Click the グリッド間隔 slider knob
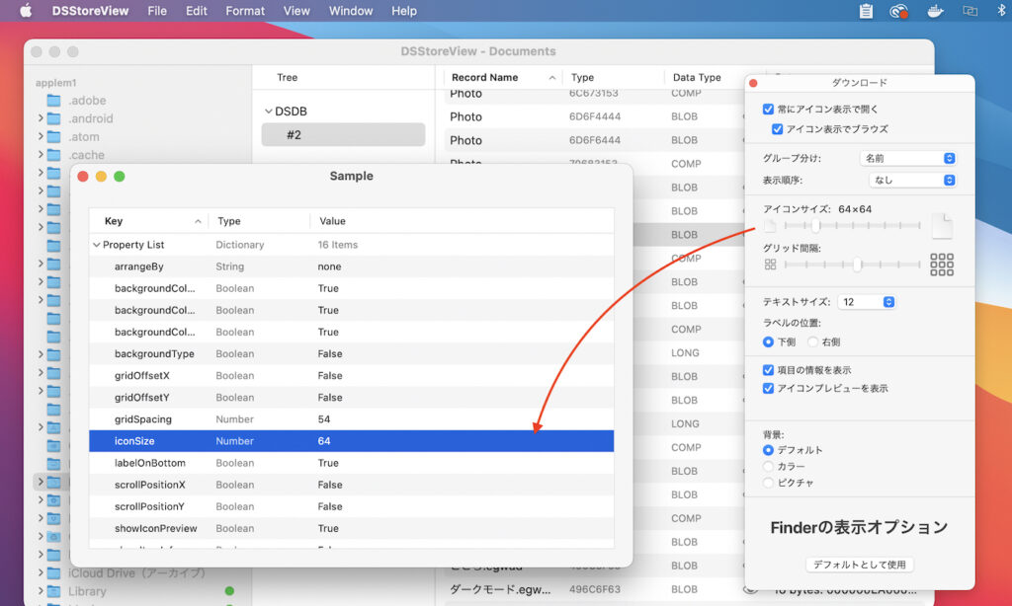Viewport: 1012px width, 606px height. coord(857,265)
